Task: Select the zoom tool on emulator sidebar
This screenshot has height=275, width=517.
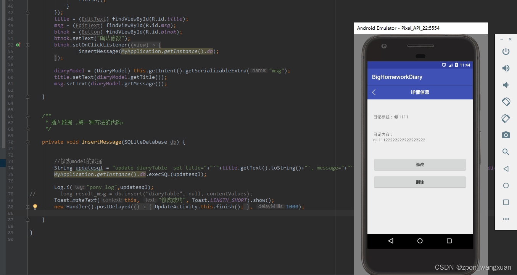Action: click(506, 152)
